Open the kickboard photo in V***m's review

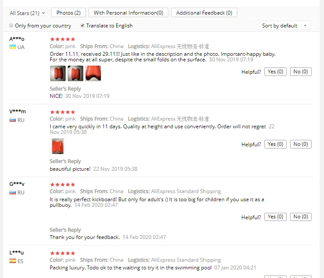click(58, 146)
